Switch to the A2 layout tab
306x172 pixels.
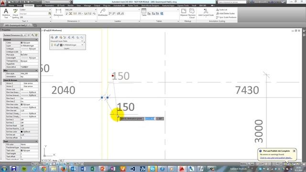[61, 161]
